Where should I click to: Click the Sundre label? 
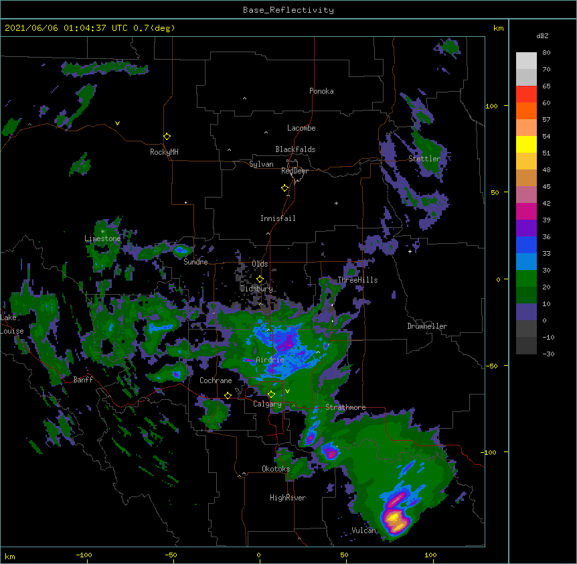pyautogui.click(x=195, y=262)
